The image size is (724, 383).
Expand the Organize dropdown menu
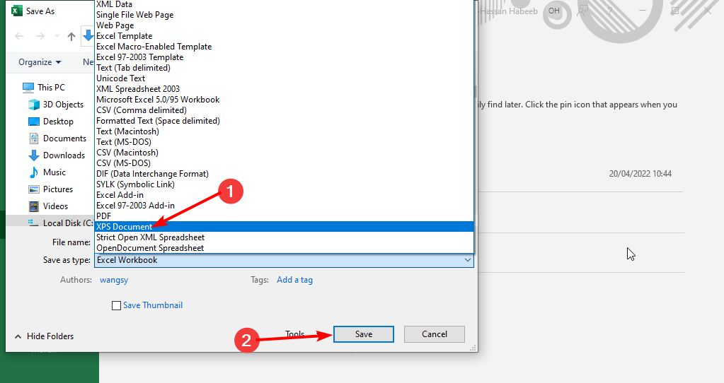(x=40, y=62)
